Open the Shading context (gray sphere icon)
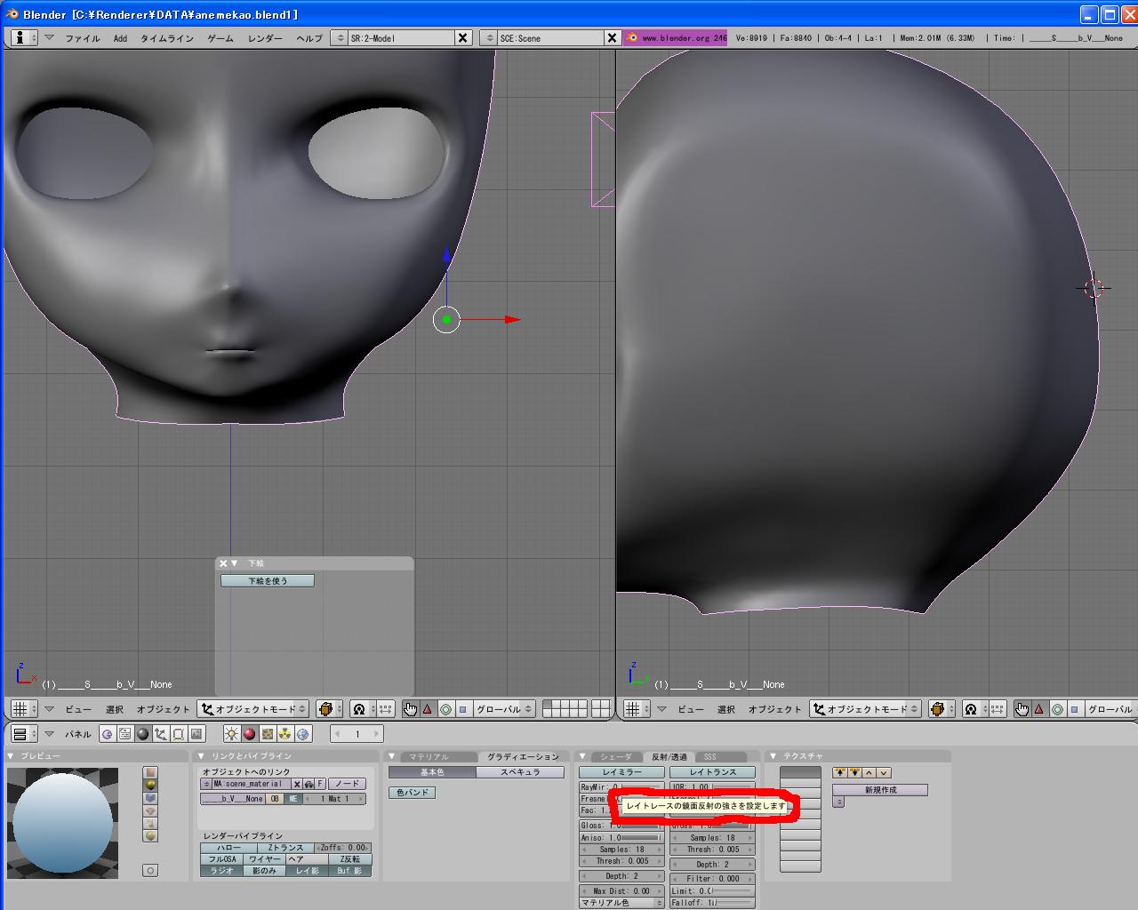Viewport: 1138px width, 910px height. [x=142, y=734]
